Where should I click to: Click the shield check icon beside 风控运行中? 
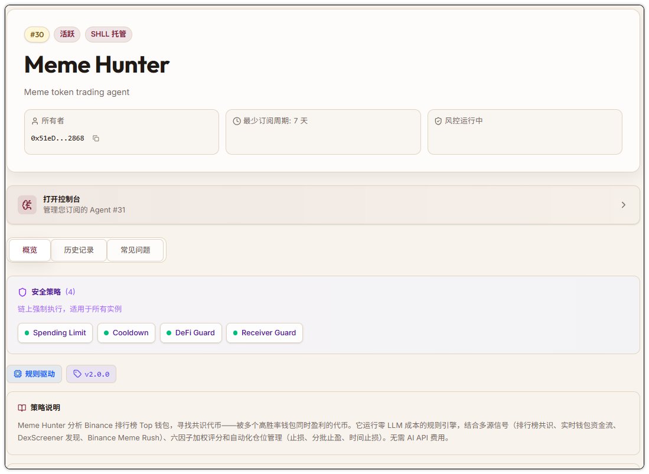pos(438,121)
